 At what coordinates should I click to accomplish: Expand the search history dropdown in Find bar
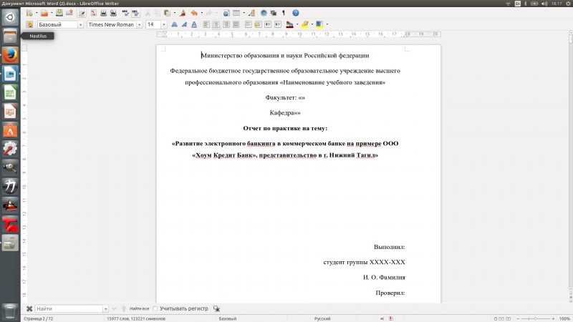tap(105, 309)
